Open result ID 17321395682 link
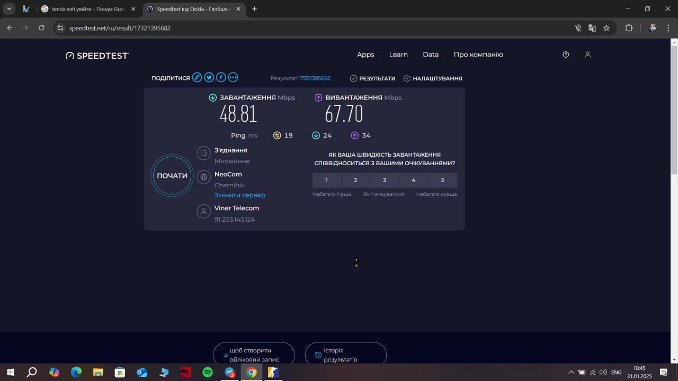 point(315,78)
